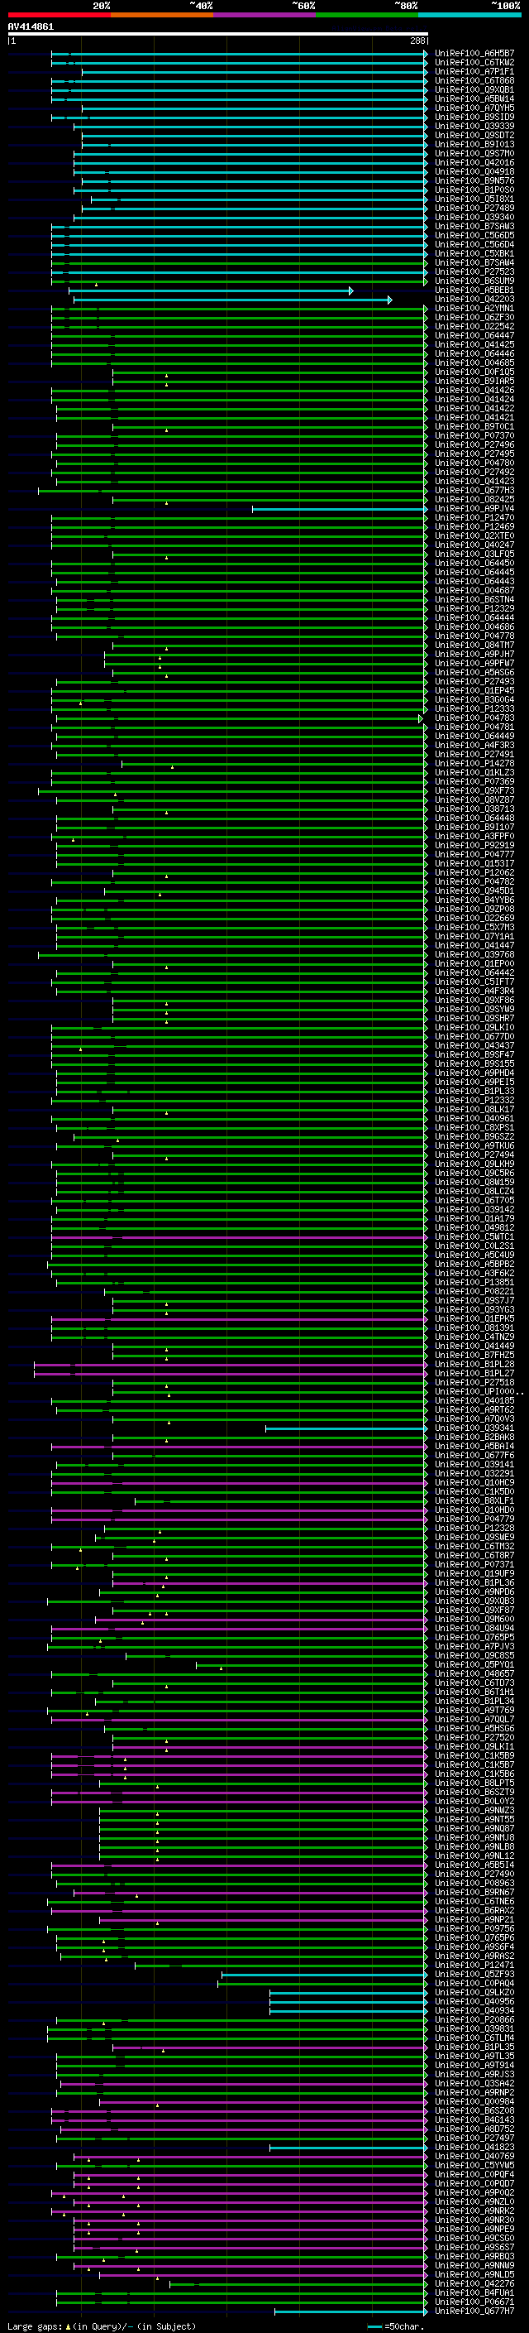This screenshot has width=529, height=2333.
Task: Open hit UniRef100_Q9XQB1
Action: [x=474, y=89]
